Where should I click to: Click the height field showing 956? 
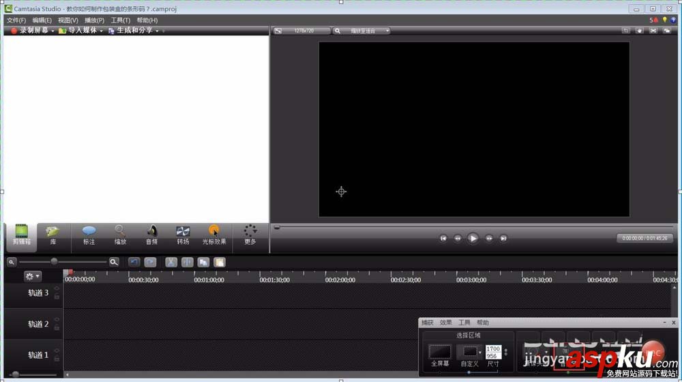(x=493, y=356)
